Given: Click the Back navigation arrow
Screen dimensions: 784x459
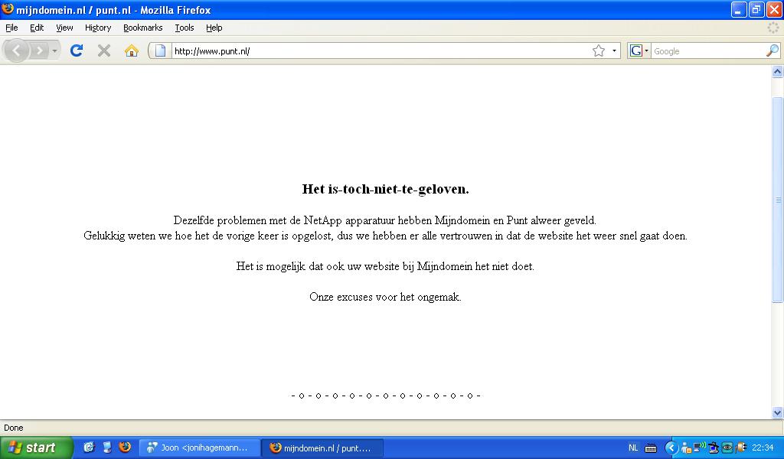Looking at the screenshot, I should [17, 50].
